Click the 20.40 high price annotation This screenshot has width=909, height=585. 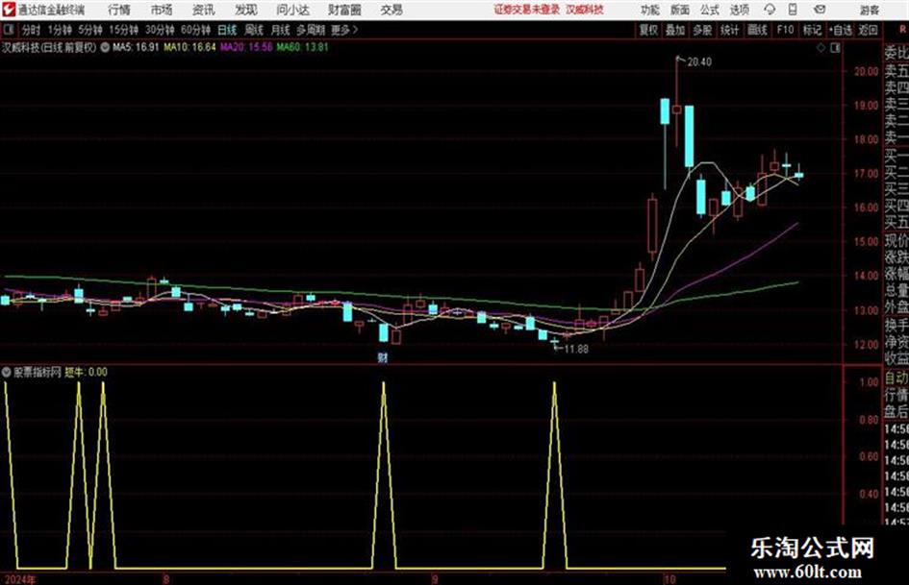coord(699,61)
